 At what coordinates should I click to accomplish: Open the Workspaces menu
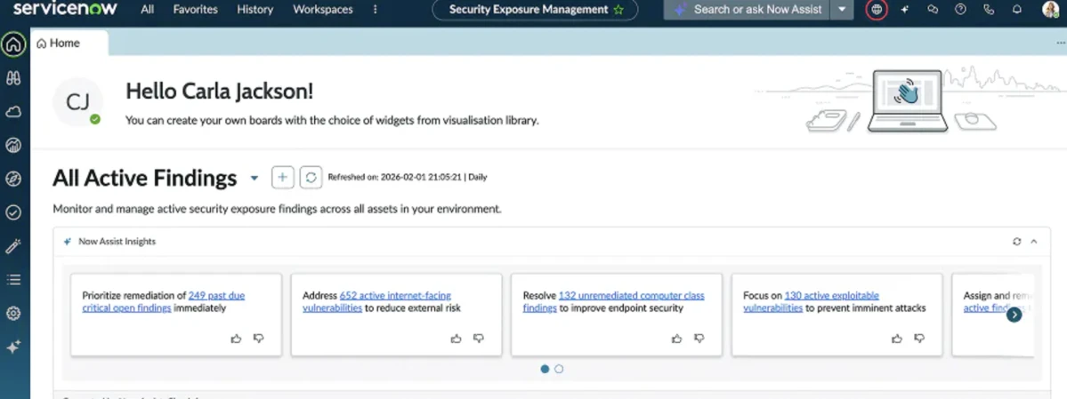coord(322,10)
